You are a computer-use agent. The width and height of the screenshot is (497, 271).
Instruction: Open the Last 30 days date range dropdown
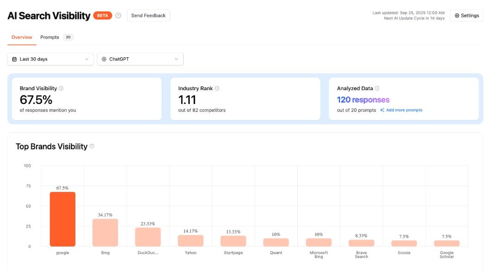coord(50,59)
